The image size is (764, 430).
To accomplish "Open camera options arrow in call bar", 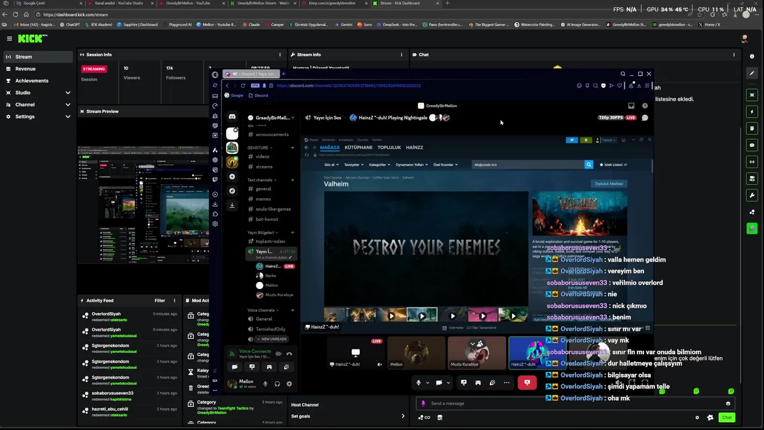I will pyautogui.click(x=448, y=383).
